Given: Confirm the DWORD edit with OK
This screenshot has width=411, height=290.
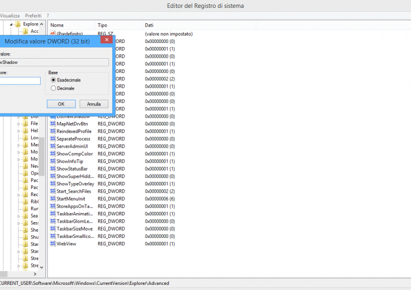Looking at the screenshot, I should pos(61,104).
